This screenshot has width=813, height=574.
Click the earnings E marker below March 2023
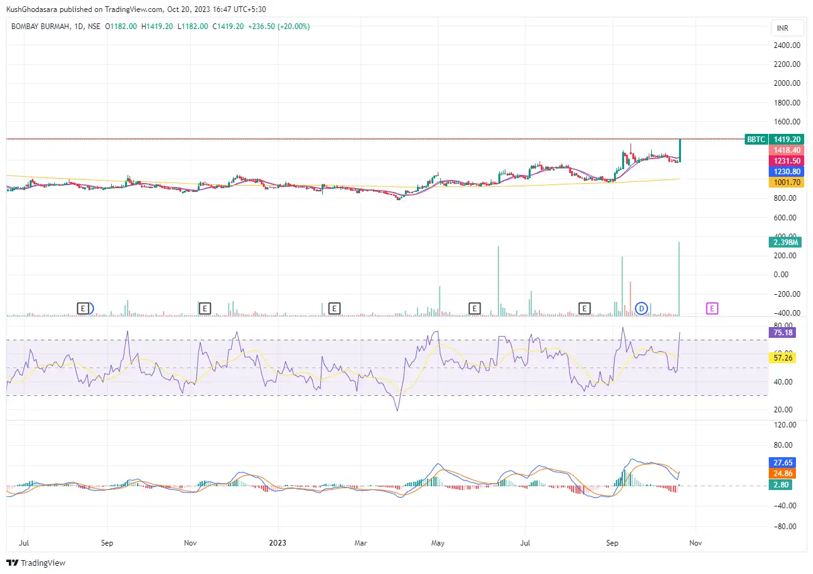point(334,308)
